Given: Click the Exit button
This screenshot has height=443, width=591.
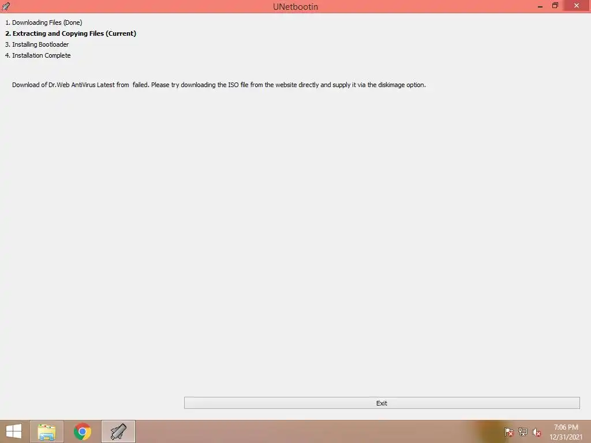Looking at the screenshot, I should [x=382, y=403].
